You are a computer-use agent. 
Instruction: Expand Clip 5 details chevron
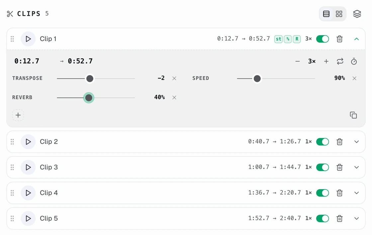tap(356, 218)
